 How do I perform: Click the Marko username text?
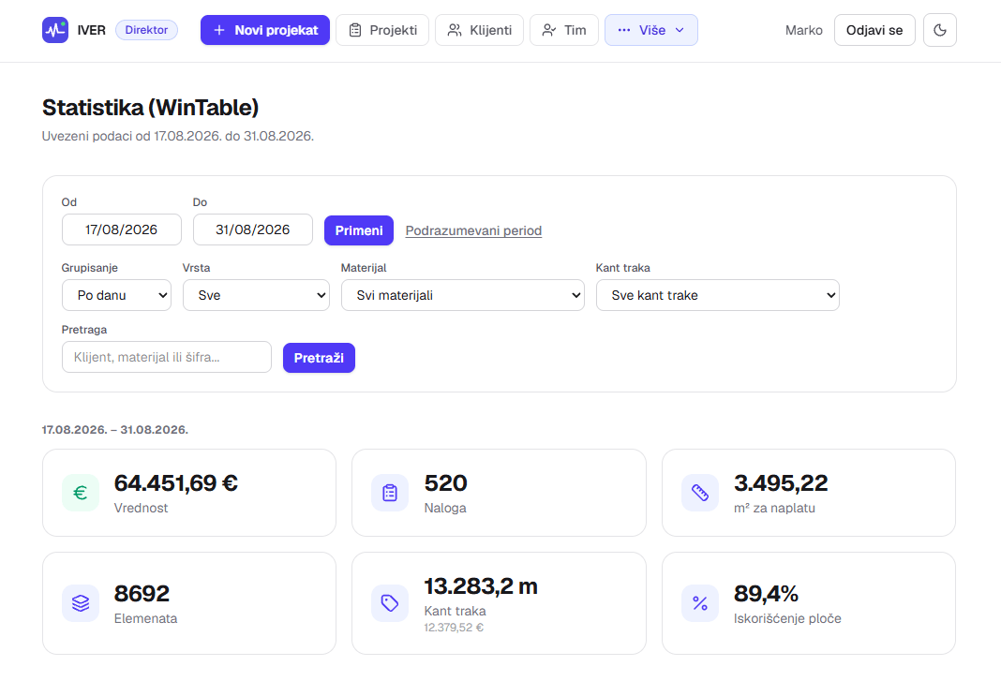(804, 30)
